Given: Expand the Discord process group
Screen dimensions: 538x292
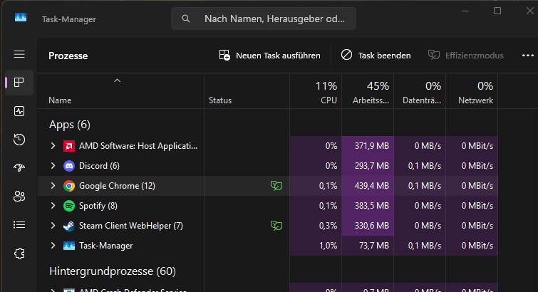Looking at the screenshot, I should point(53,166).
